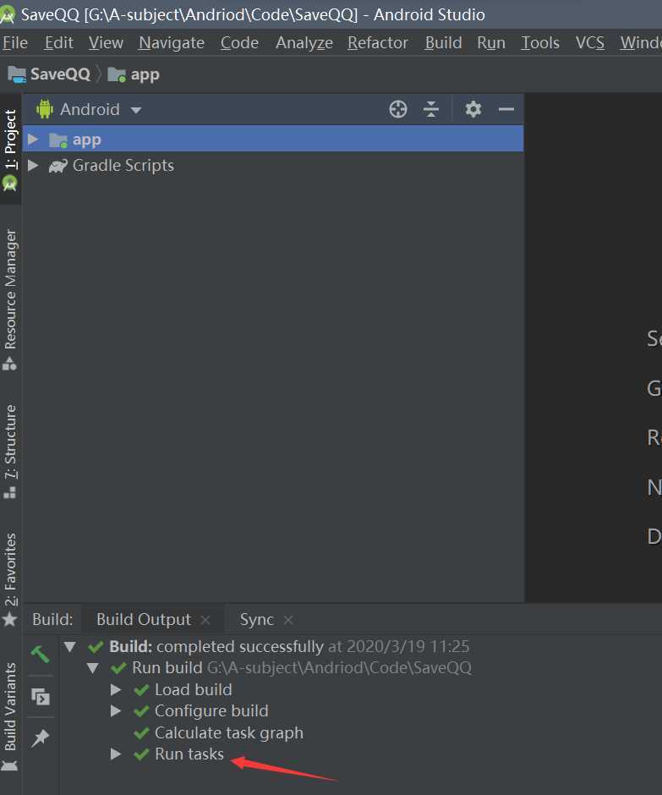
Task: Open the Code menu
Action: 239,42
